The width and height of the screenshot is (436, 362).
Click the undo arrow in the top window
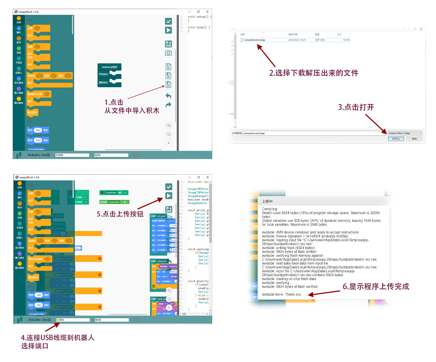click(168, 96)
